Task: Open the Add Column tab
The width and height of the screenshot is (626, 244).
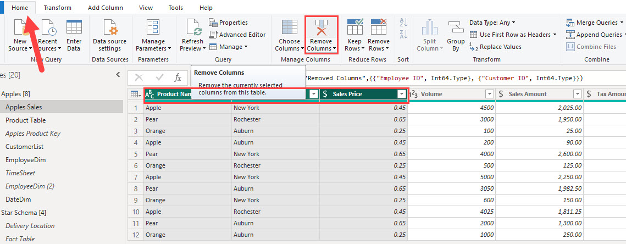Action: (106, 8)
